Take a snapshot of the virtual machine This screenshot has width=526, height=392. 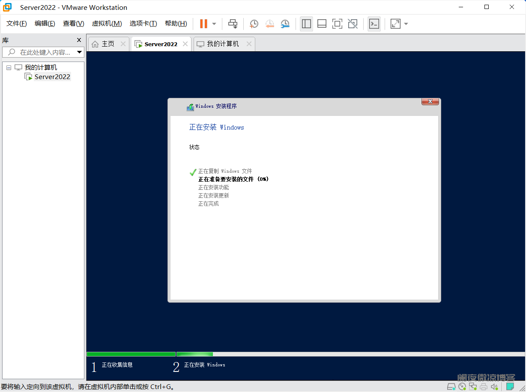(254, 24)
